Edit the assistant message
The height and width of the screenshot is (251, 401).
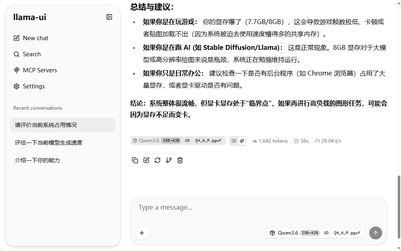(x=146, y=160)
